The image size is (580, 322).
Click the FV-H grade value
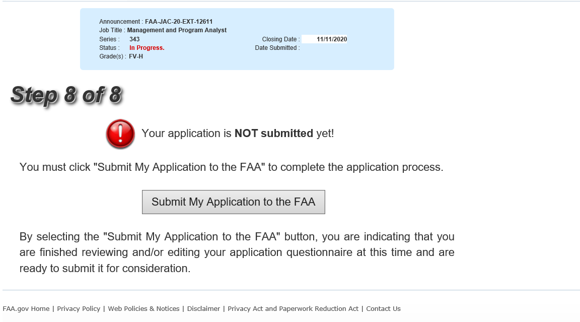pos(136,56)
